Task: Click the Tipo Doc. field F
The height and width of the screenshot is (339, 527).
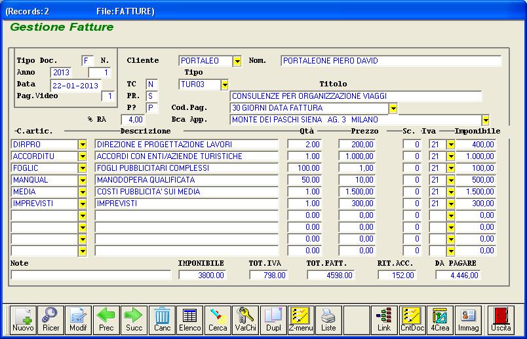Action: pyautogui.click(x=87, y=61)
